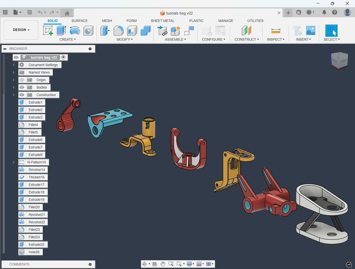The width and height of the screenshot is (355, 269).
Task: Click the Press Pull modify icon
Action: [105, 30]
